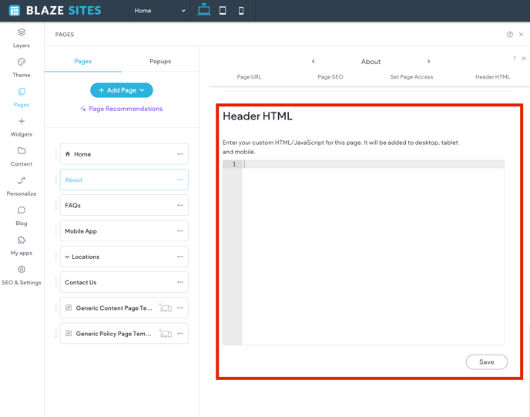Switch to the Popups tab

[160, 61]
